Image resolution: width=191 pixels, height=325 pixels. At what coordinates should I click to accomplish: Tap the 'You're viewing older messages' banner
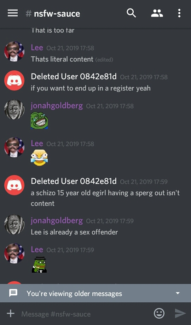(x=95, y=293)
